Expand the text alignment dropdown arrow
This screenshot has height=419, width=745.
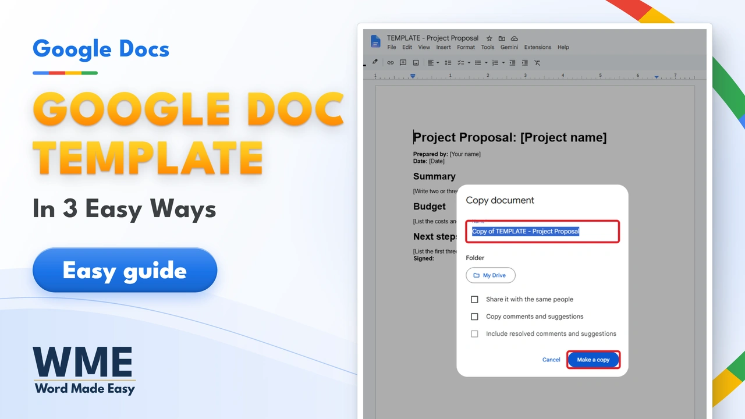pyautogui.click(x=438, y=63)
